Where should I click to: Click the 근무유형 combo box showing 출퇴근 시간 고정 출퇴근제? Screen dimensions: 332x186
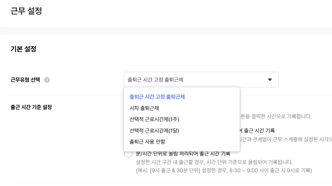coord(201,80)
